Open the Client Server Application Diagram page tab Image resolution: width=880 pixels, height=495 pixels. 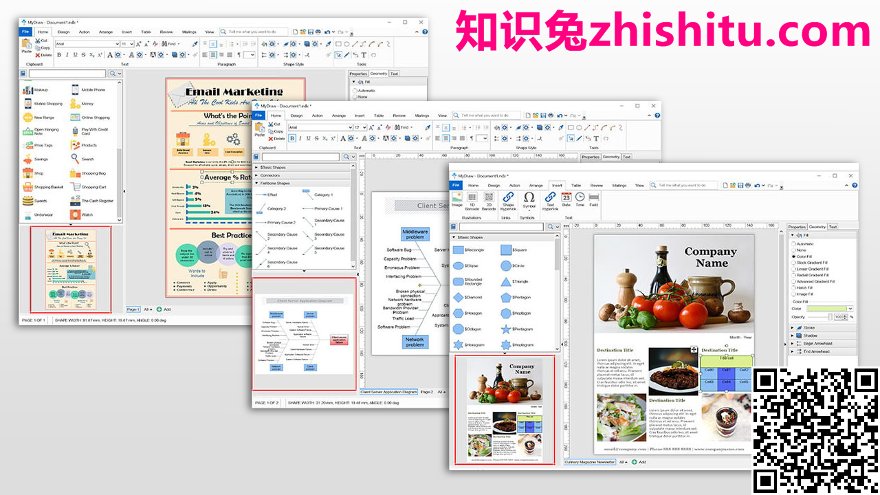pos(388,392)
